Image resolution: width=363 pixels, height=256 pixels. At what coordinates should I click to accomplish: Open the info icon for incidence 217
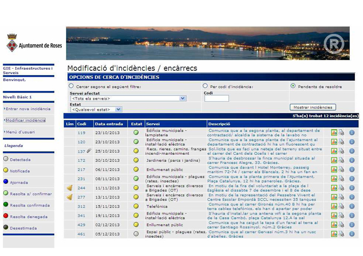click(352, 170)
